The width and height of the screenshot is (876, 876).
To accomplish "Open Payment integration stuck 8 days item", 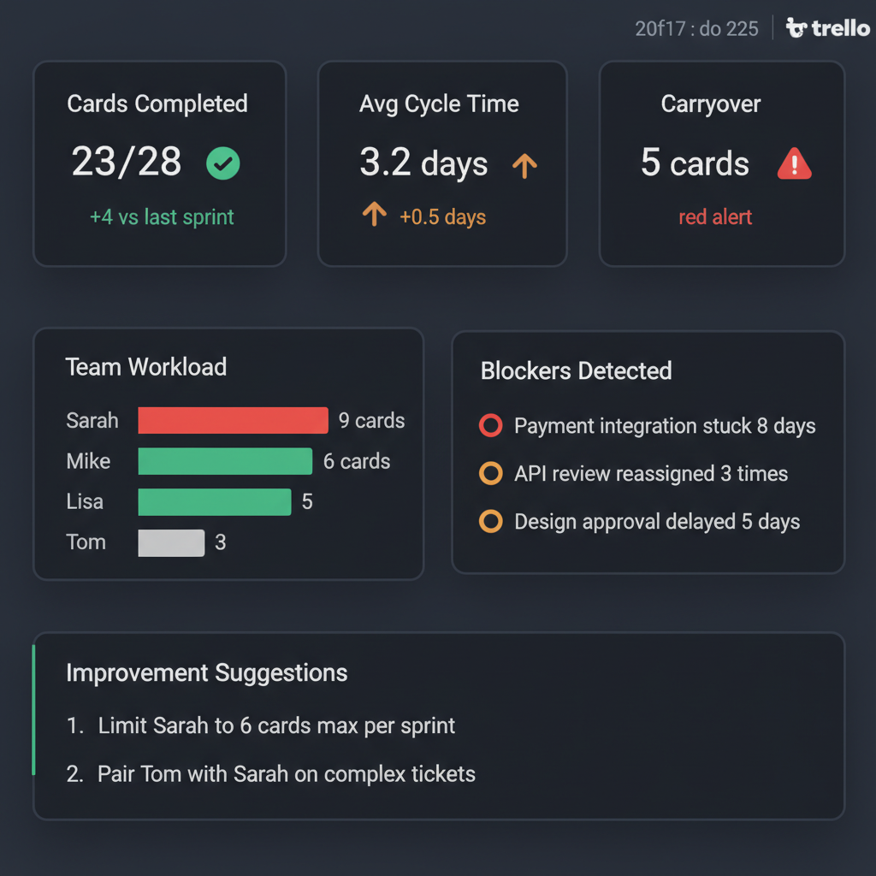I will click(665, 426).
